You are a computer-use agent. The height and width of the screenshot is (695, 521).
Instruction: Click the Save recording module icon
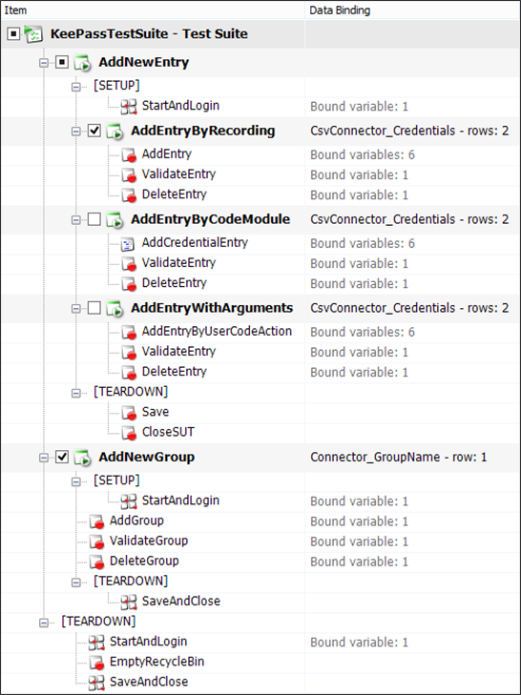[128, 412]
